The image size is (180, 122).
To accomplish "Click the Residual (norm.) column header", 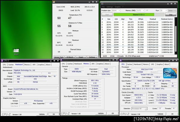I will coord(167,19).
